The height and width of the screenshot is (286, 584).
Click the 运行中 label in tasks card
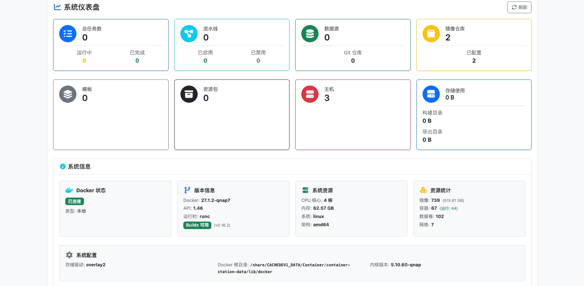[x=84, y=53]
